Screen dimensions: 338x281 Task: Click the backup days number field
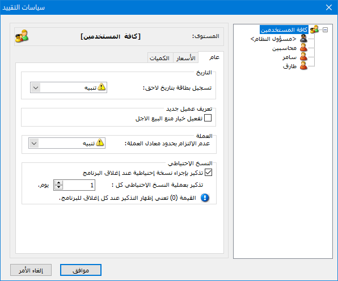[79, 185]
